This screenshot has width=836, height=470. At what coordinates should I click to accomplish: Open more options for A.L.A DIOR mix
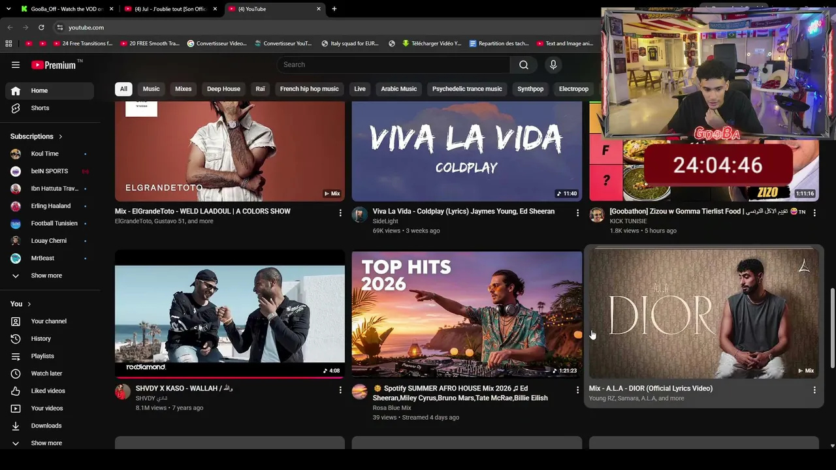(x=814, y=390)
